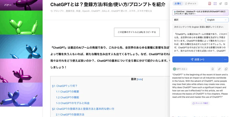The image size is (230, 117).
Task: Hide the table of contents via hide link
Action: (140, 79)
